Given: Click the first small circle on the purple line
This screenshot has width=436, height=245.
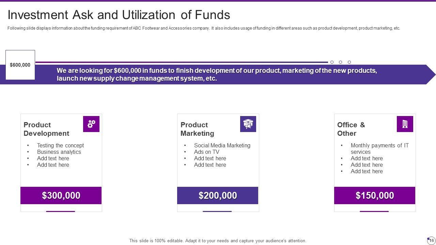Looking at the screenshot, I should pos(332,62).
